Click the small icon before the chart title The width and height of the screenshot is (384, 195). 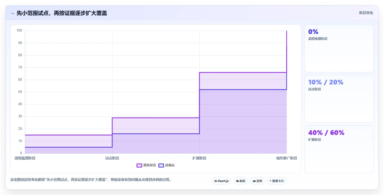pyautogui.click(x=12, y=13)
